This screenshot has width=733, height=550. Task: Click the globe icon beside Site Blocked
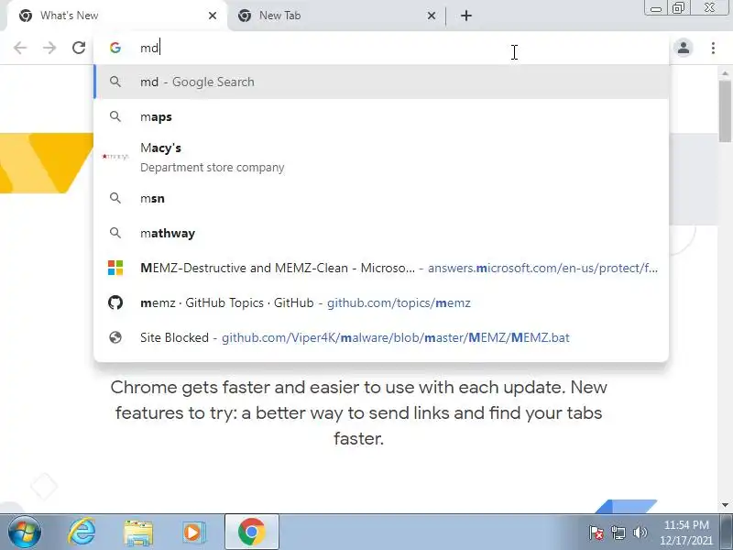115,337
